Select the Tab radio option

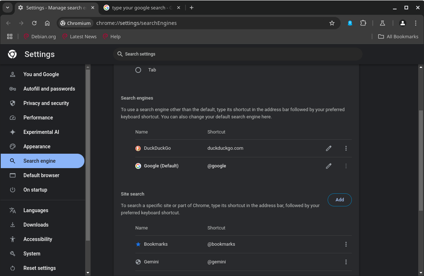(x=138, y=70)
